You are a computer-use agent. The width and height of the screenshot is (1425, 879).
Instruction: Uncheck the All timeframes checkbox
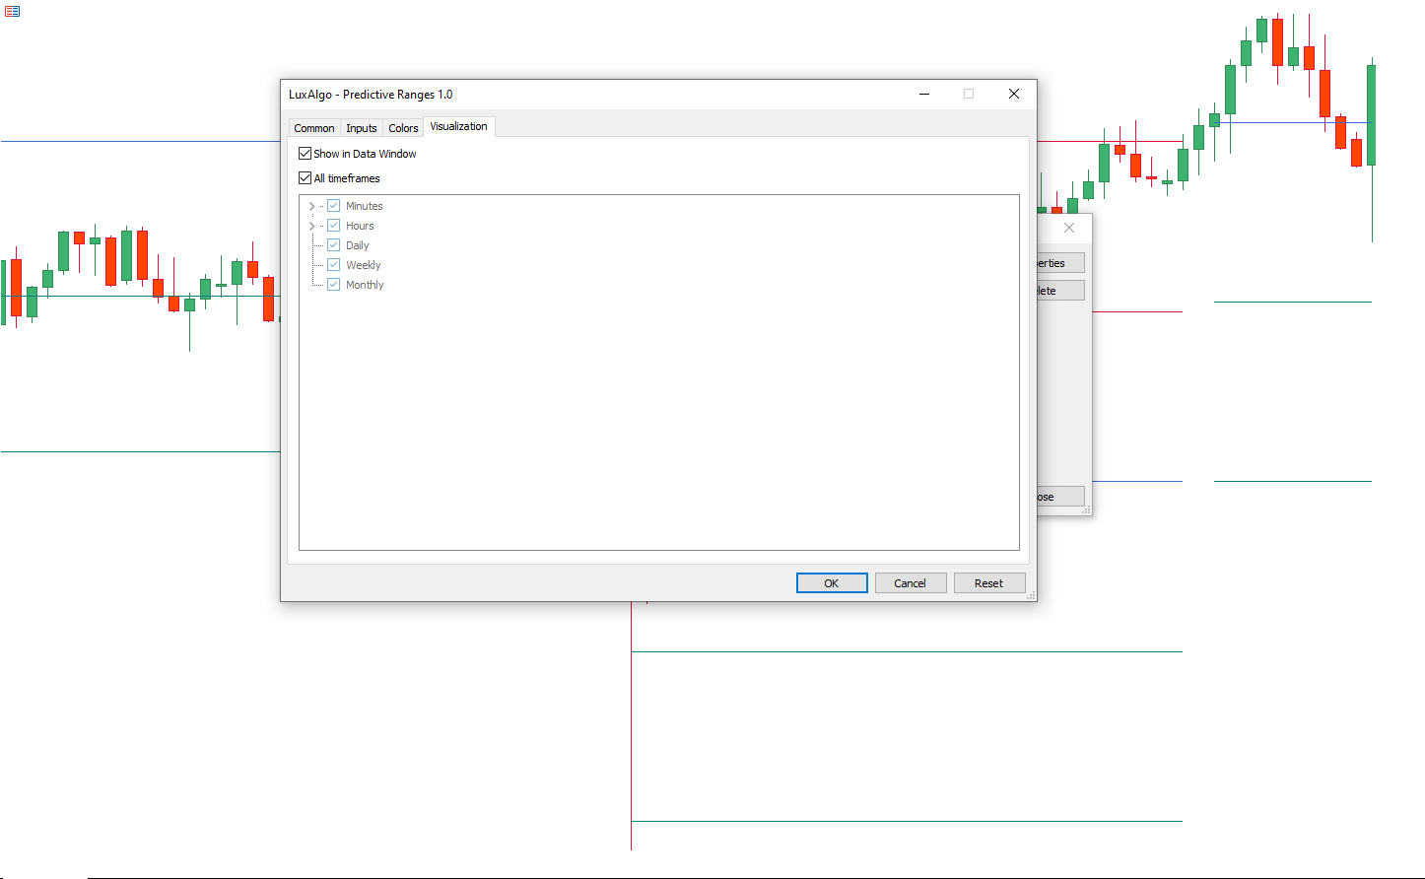pyautogui.click(x=305, y=178)
